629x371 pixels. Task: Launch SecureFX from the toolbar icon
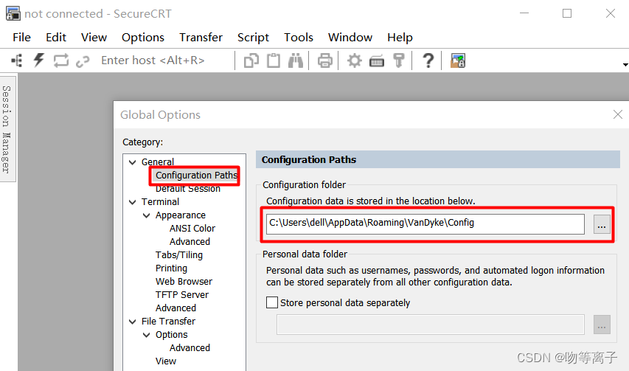tap(458, 60)
